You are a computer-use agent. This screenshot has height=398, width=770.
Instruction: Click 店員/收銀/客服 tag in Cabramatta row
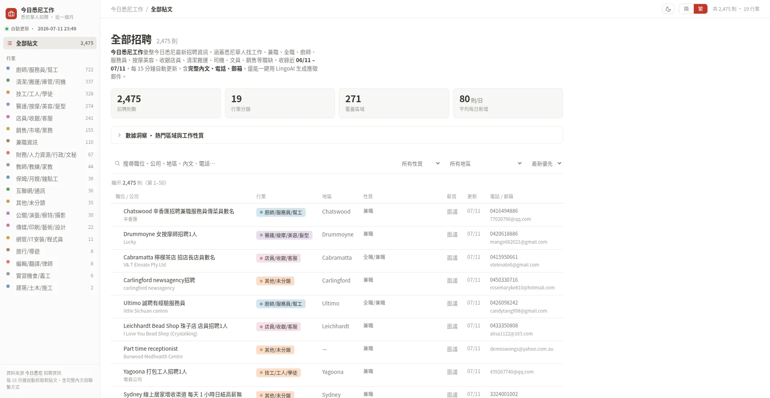tap(278, 258)
